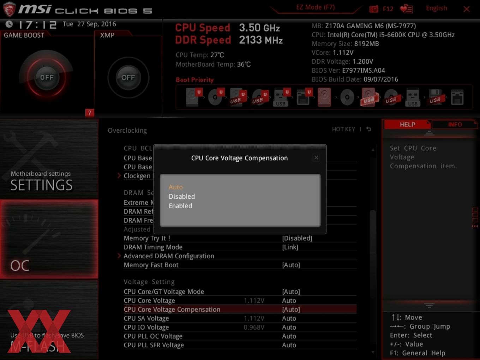Click the legacy CD/DVD boot icon without badge
This screenshot has height=360, width=480.
347,97
